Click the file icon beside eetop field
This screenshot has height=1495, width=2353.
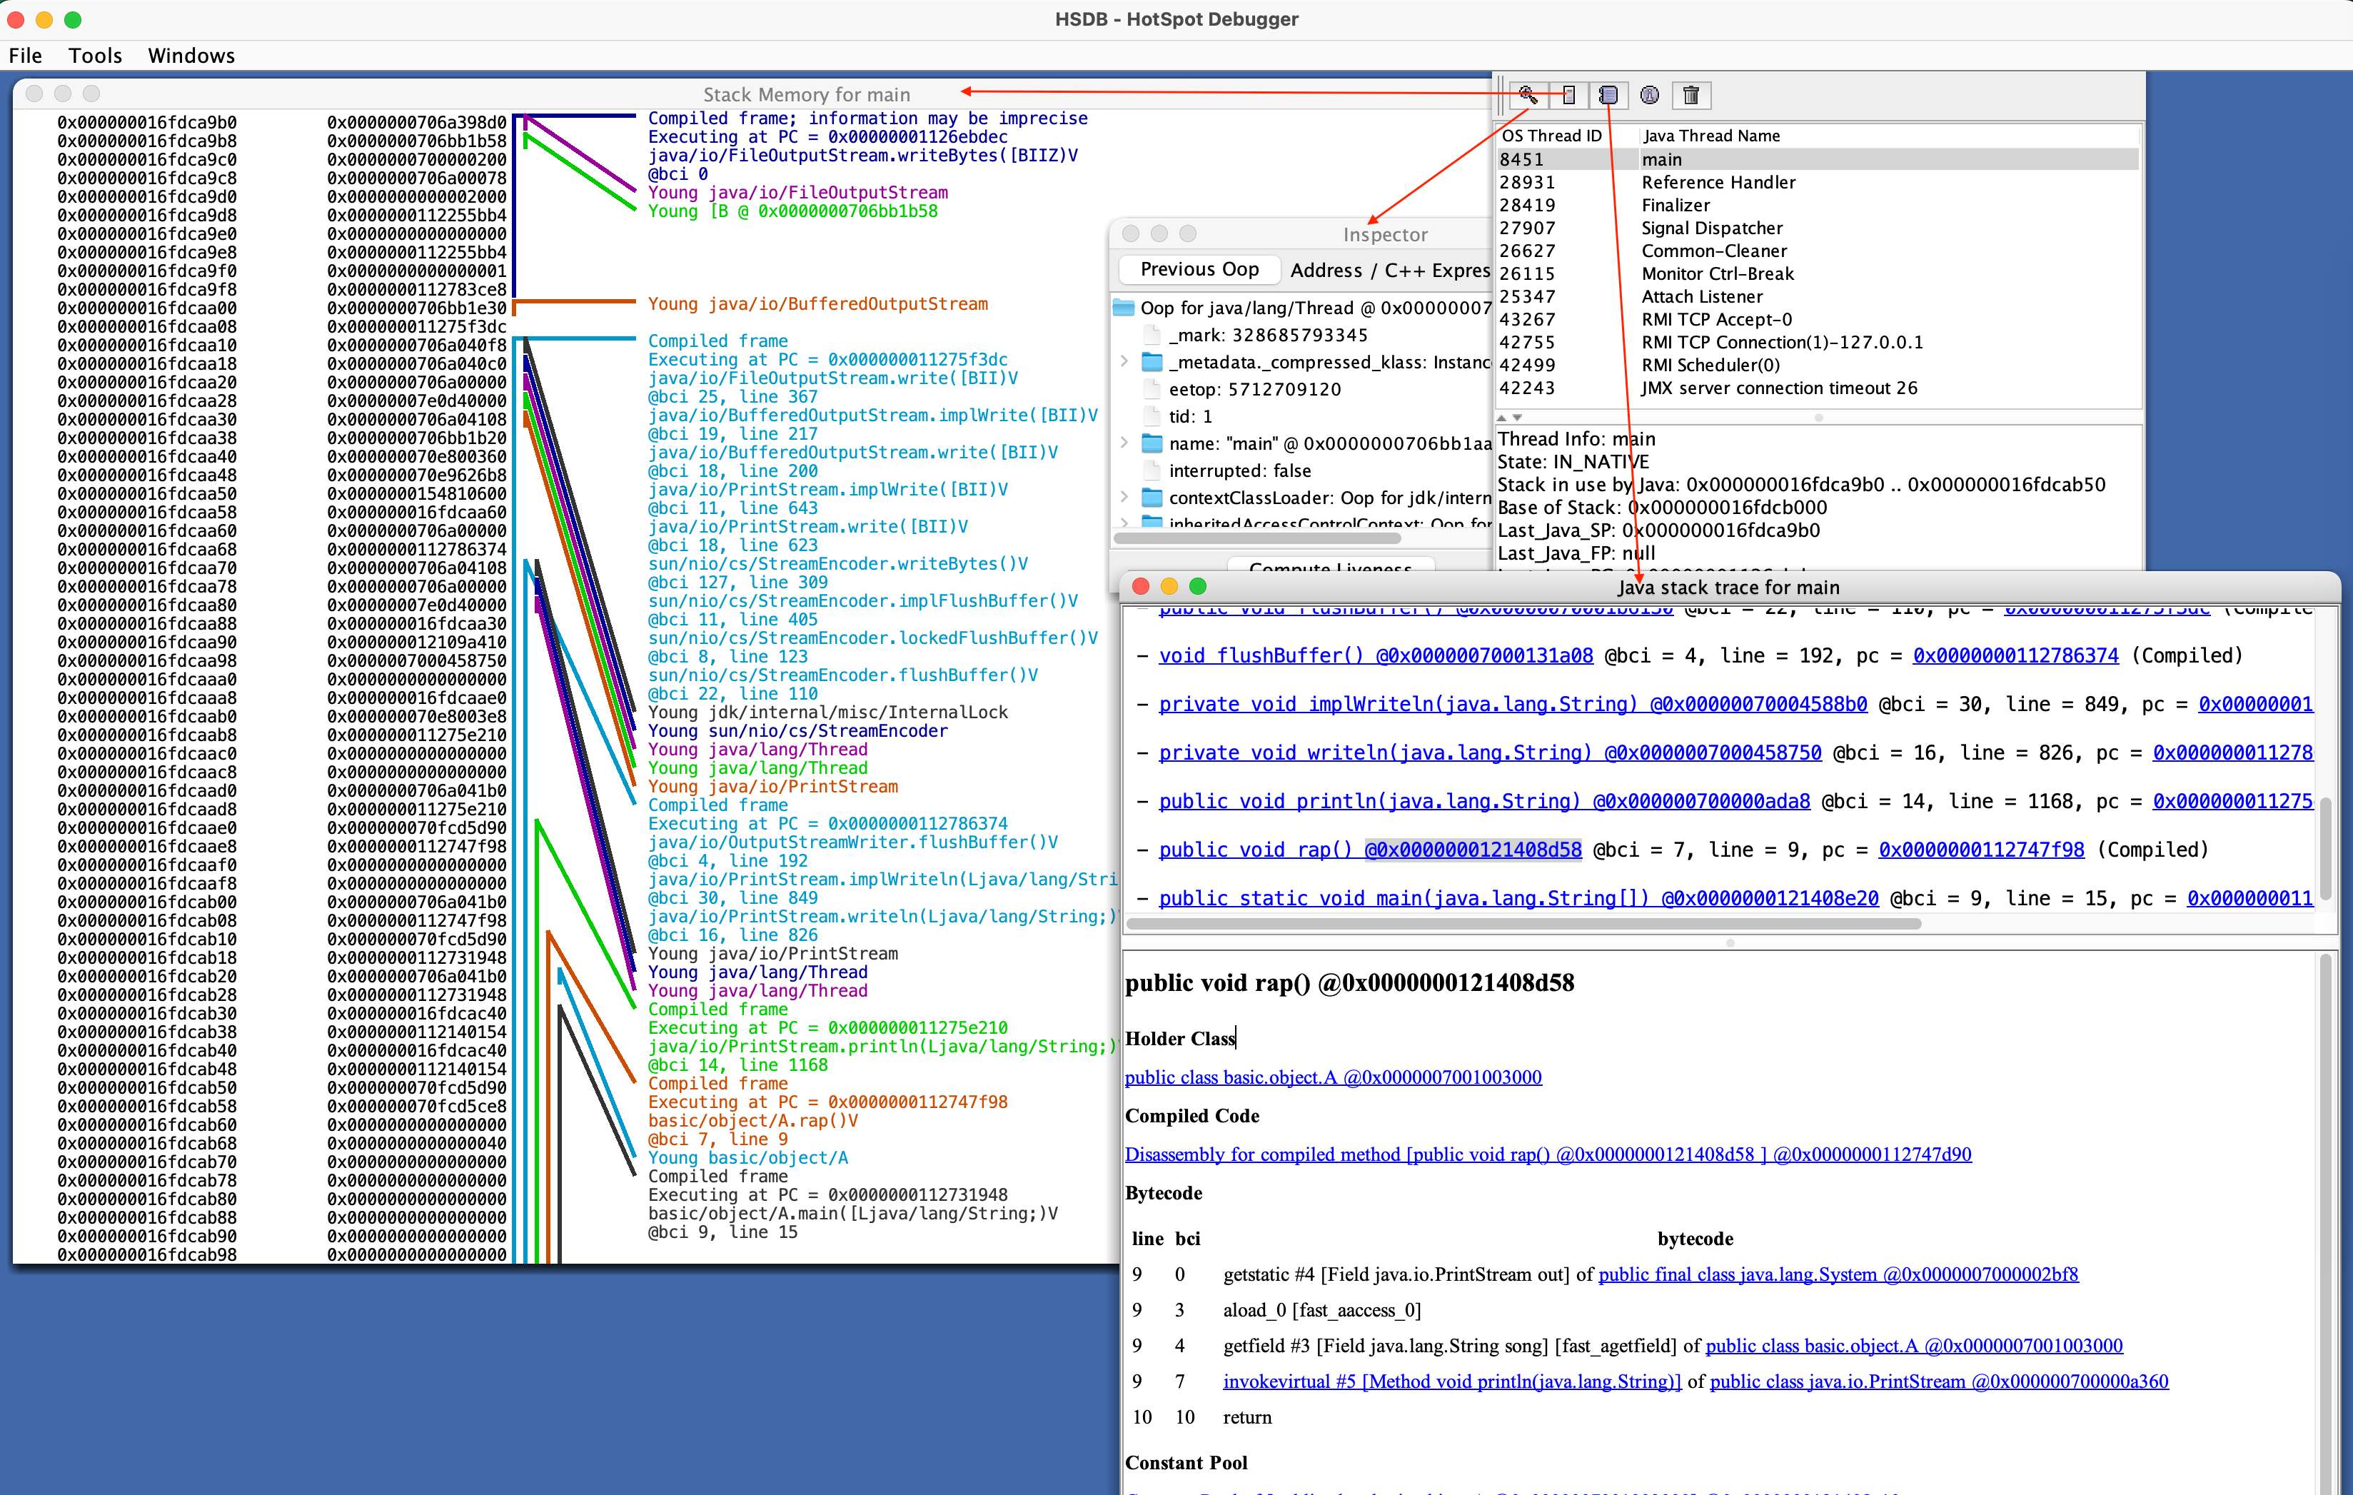click(1152, 389)
